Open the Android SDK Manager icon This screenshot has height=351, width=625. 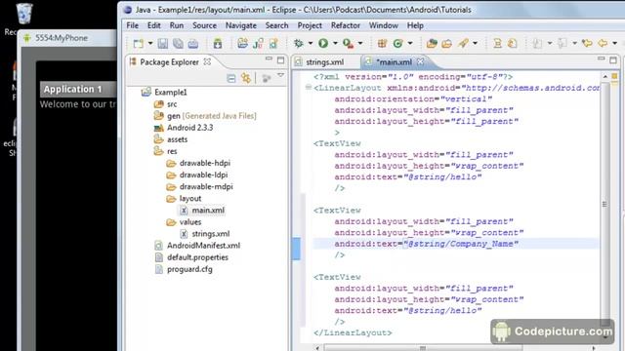217,43
